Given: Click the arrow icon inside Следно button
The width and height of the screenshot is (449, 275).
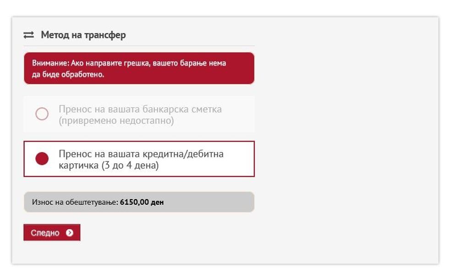Looking at the screenshot, I should click(69, 233).
